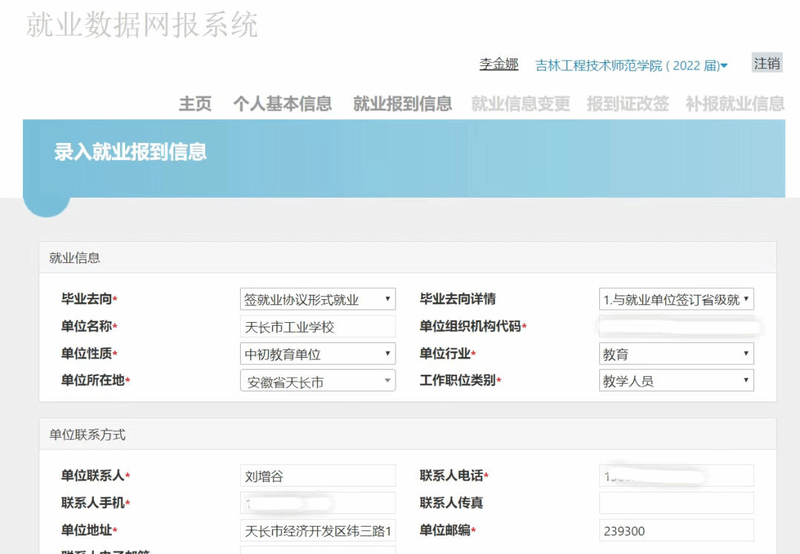Click the empty 联系人传真 field
Image resolution: width=800 pixels, height=554 pixels.
[676, 504]
